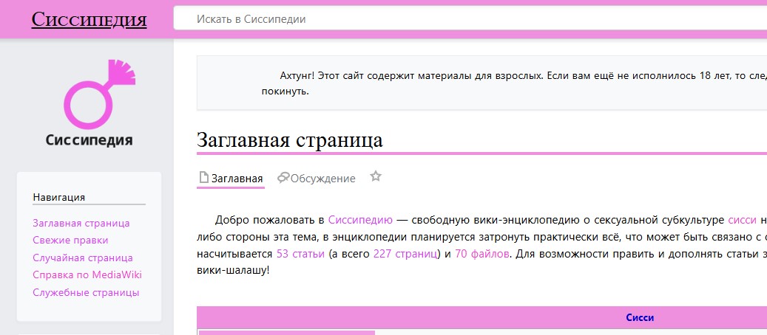The image size is (767, 335).
Task: Open Свежие правки in the sidebar
Action: [x=70, y=240]
